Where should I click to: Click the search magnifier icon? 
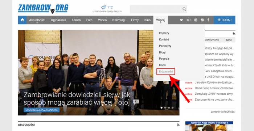[x=184, y=9]
